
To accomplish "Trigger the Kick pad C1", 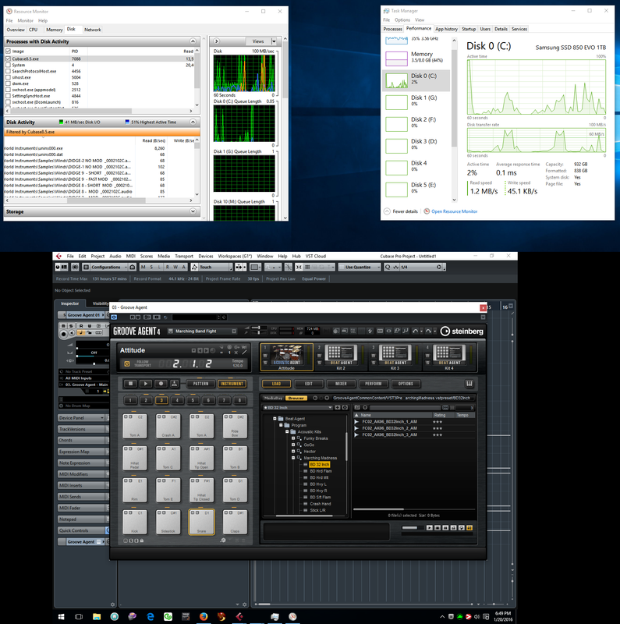I will (134, 522).
